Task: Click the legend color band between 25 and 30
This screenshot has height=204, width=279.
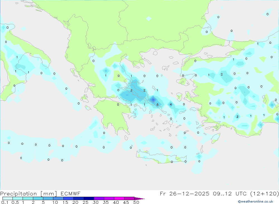Action: tap(89, 198)
